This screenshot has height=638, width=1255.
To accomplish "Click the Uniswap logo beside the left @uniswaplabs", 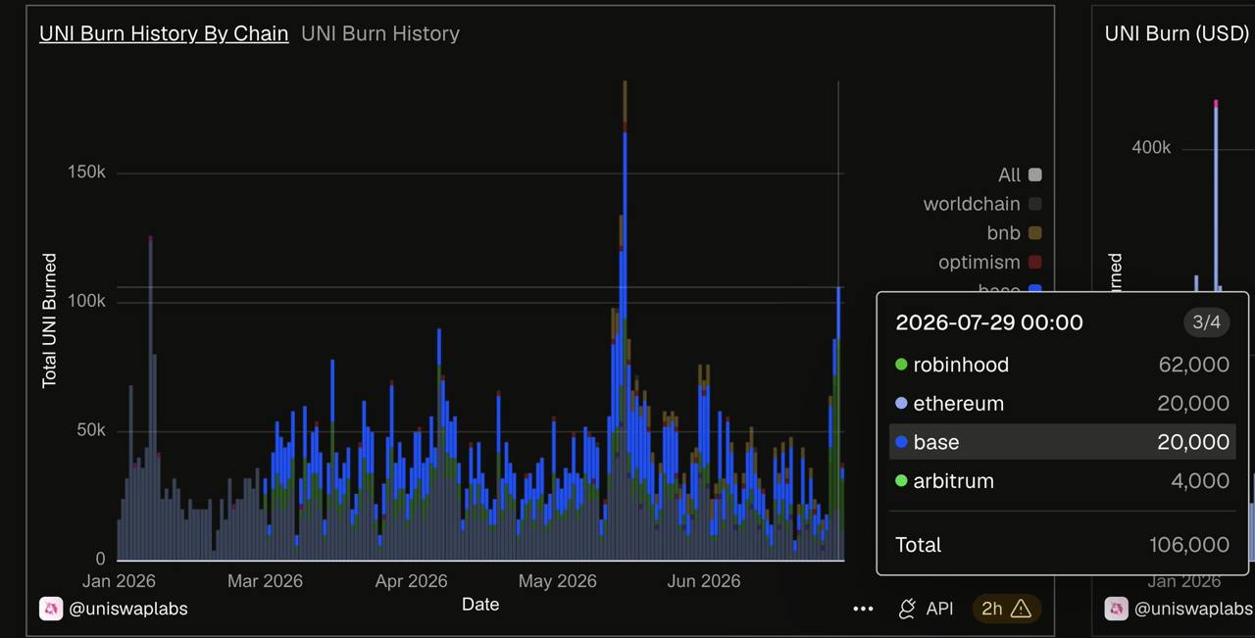I will (51, 609).
